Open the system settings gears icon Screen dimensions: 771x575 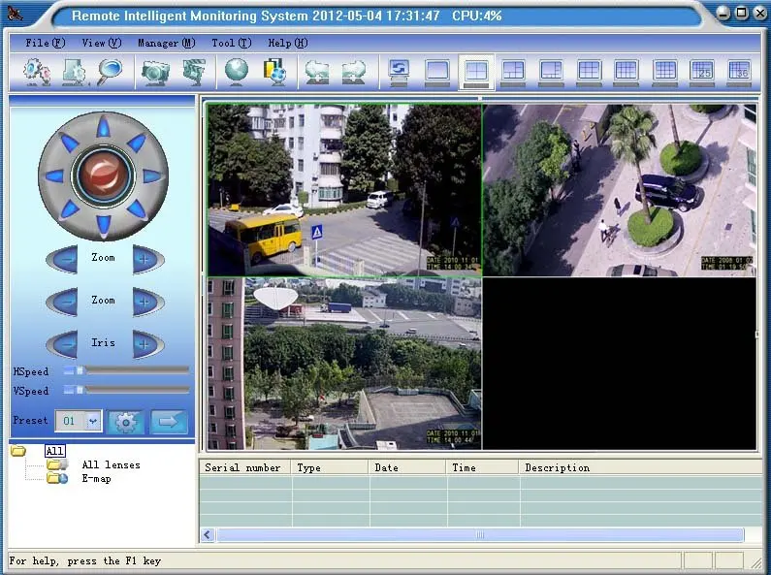tap(37, 72)
